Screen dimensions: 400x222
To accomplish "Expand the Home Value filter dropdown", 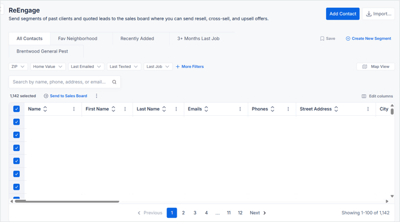I will point(48,66).
